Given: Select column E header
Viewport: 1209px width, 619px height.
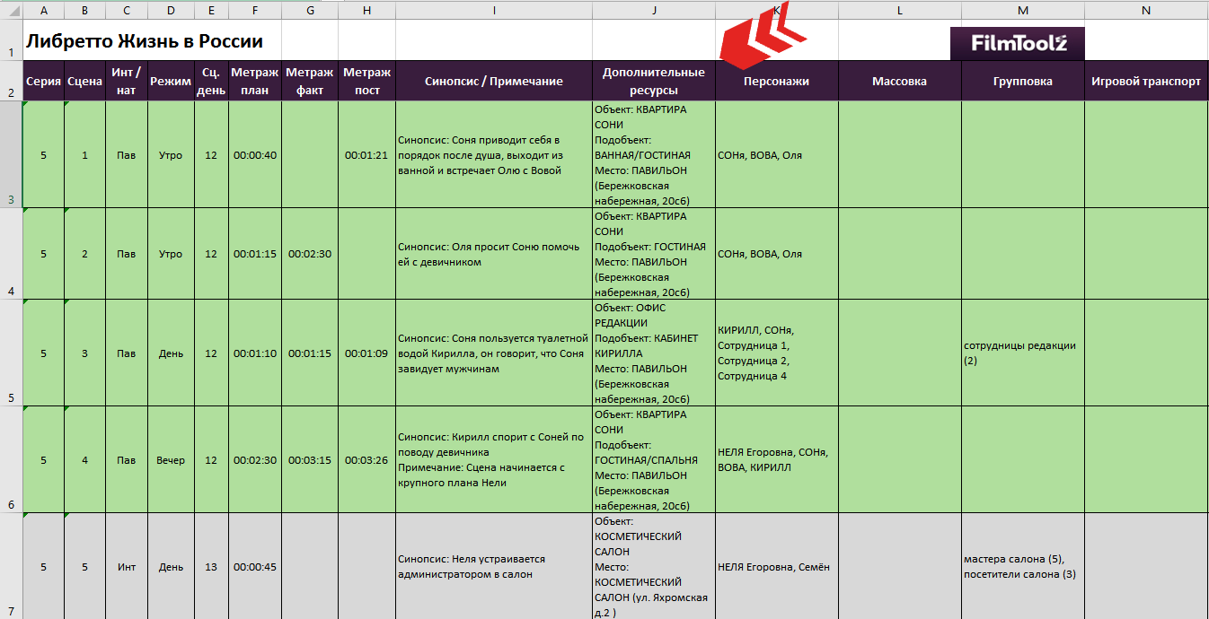Looking at the screenshot, I should (211, 10).
